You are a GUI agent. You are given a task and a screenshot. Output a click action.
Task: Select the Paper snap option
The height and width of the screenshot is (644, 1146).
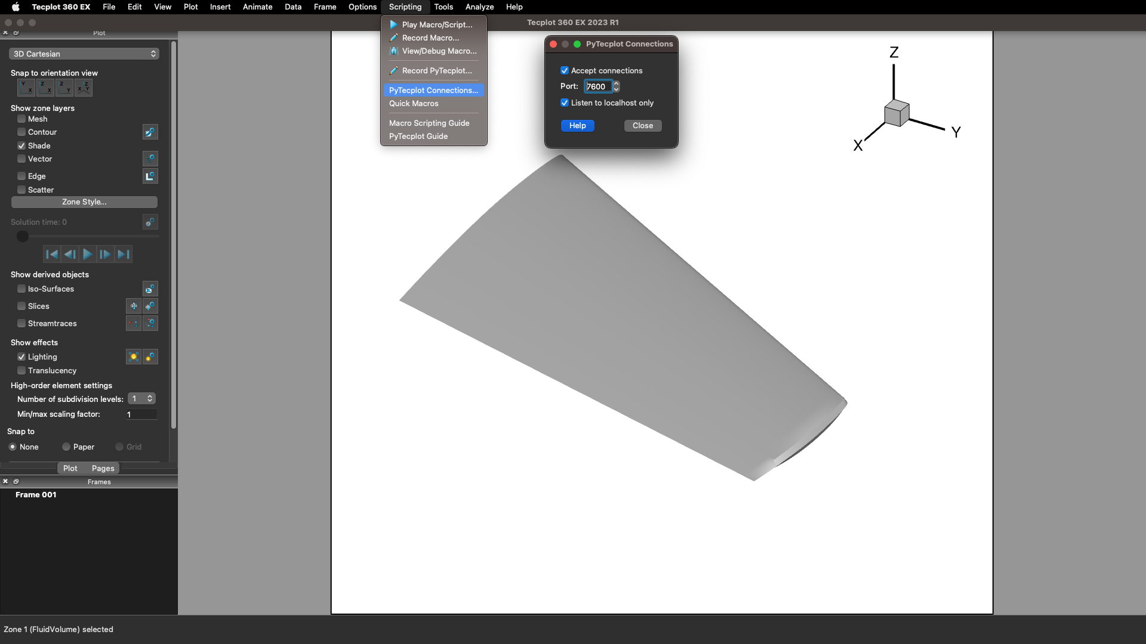click(66, 447)
